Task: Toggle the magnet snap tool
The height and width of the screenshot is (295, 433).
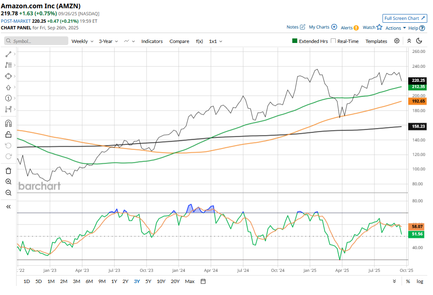Action: point(8,124)
